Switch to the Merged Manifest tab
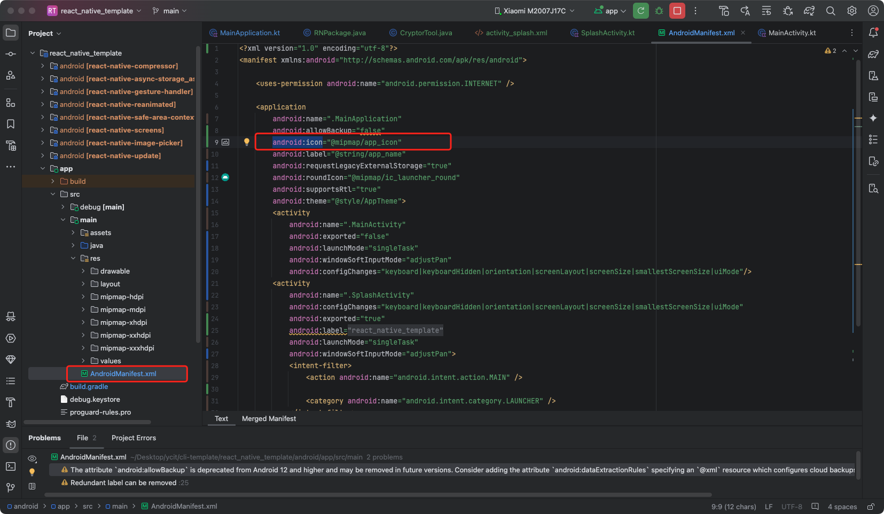 coord(269,419)
